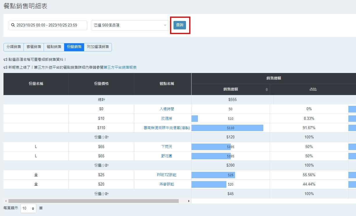The image size is (356, 216).
Task: Sort by 銷售總額 column sort icon
Action: (267, 90)
